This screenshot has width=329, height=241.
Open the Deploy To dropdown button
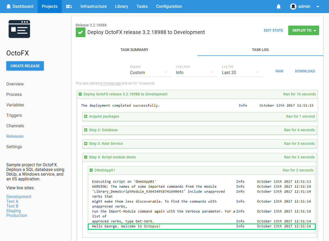304,30
